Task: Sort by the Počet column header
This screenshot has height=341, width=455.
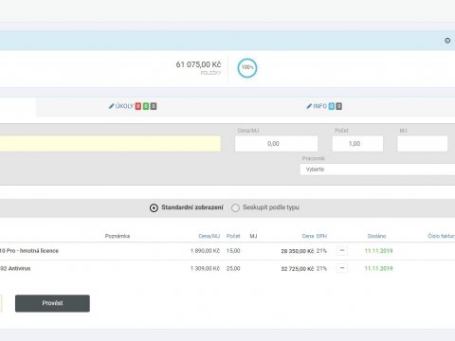Action: pos(233,236)
